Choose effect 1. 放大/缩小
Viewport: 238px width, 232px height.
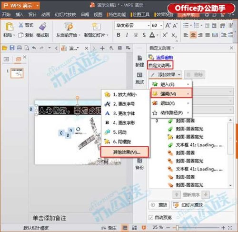point(125,95)
